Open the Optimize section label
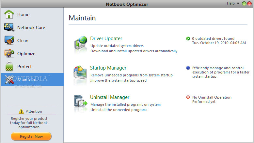 pyautogui.click(x=26, y=54)
